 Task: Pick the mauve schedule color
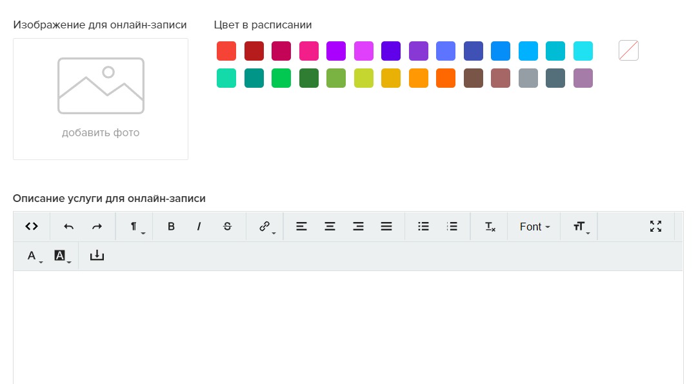tap(583, 78)
